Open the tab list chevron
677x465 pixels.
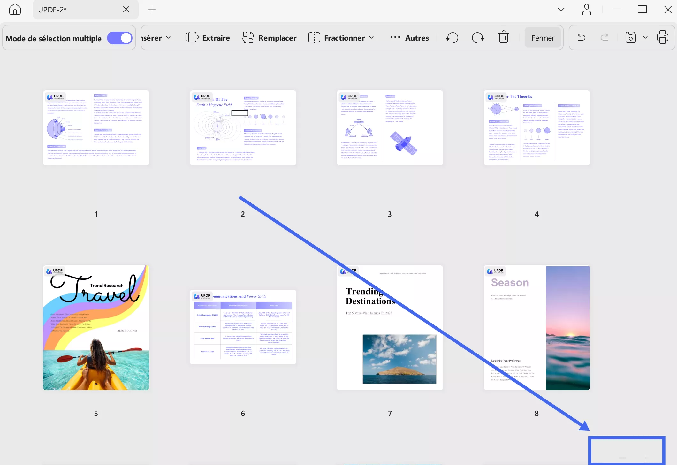tap(561, 10)
